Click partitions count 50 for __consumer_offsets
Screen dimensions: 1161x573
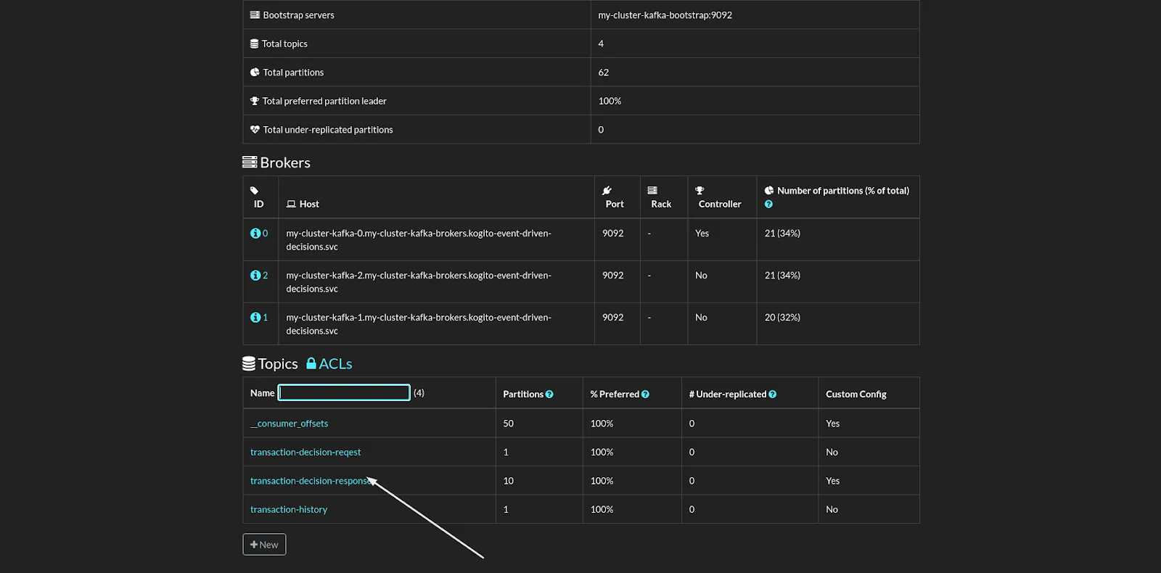click(x=508, y=424)
